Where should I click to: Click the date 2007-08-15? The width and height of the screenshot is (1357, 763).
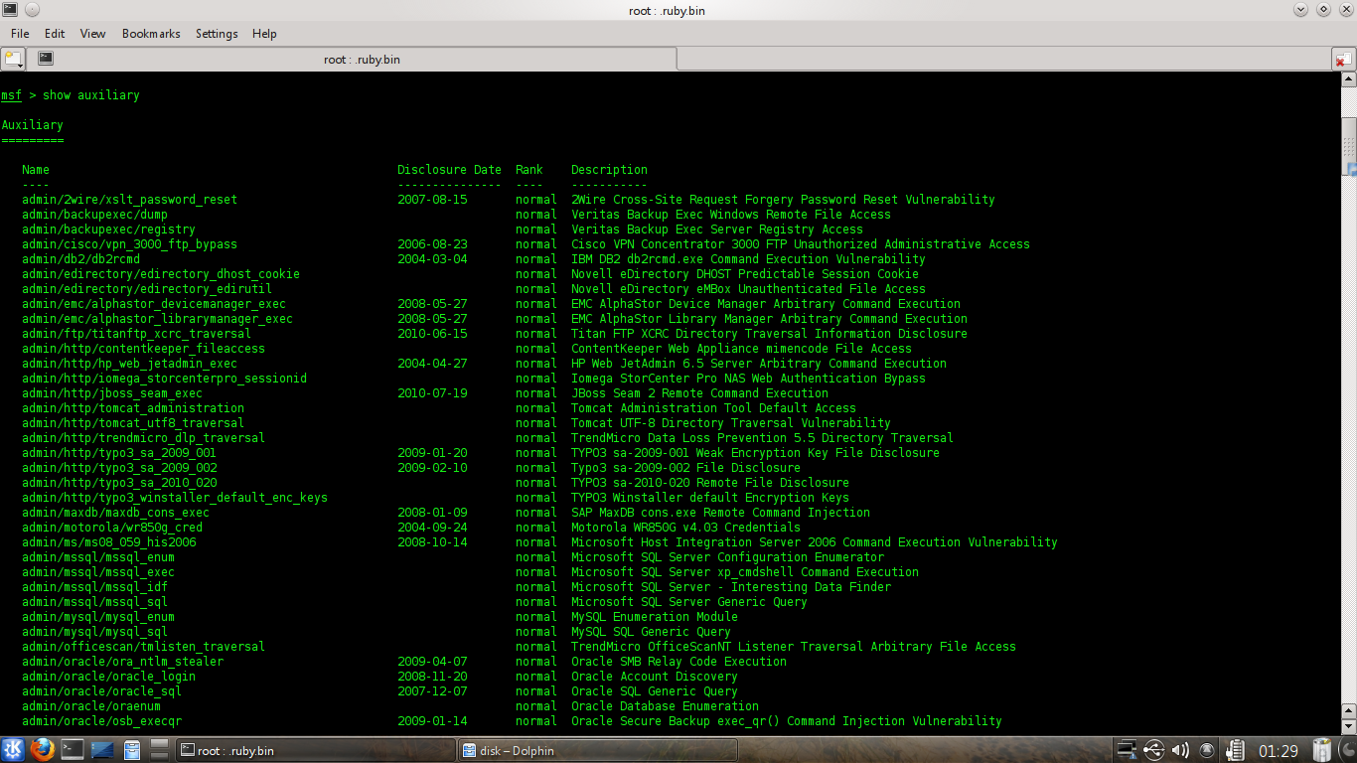(432, 200)
